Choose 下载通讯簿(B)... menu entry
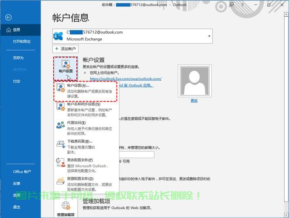Screen dimensions: 289x218 pyautogui.click(x=86, y=147)
